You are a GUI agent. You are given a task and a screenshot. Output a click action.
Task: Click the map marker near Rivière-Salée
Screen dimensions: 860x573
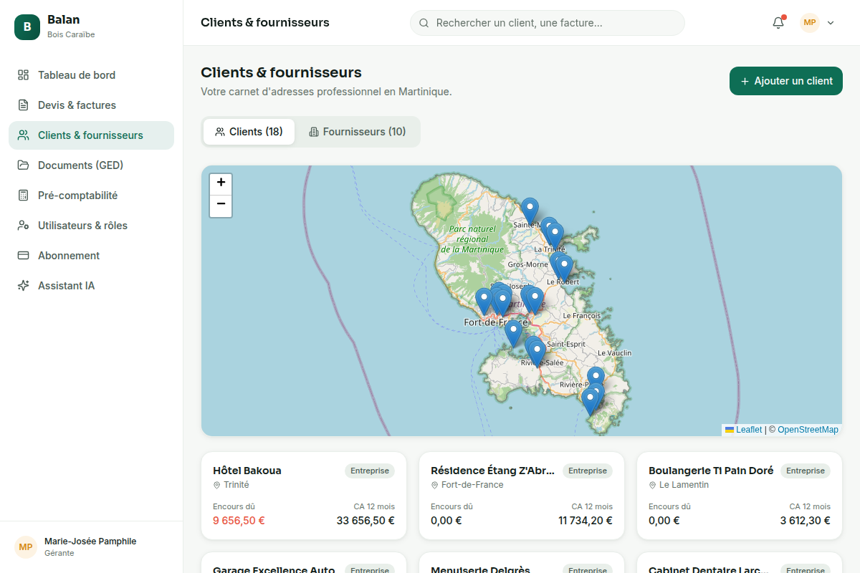(x=537, y=354)
